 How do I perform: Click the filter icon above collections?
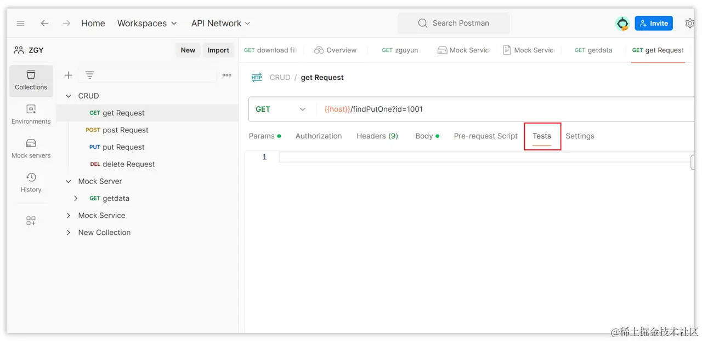tap(89, 75)
